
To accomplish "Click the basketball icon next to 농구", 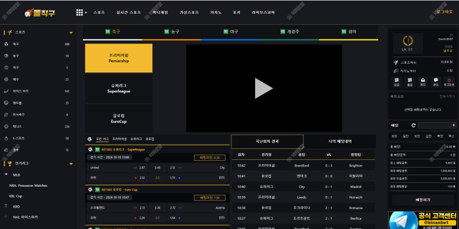I will pos(6,55).
